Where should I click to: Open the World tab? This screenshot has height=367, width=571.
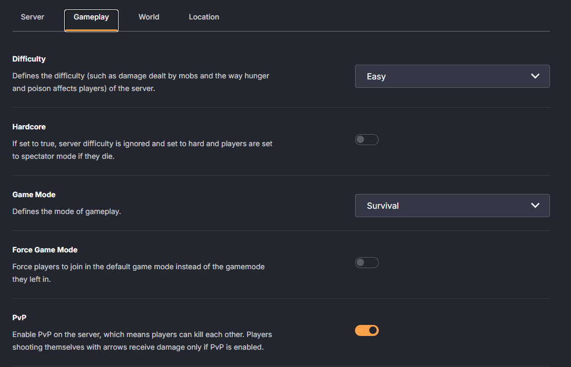[x=149, y=17]
